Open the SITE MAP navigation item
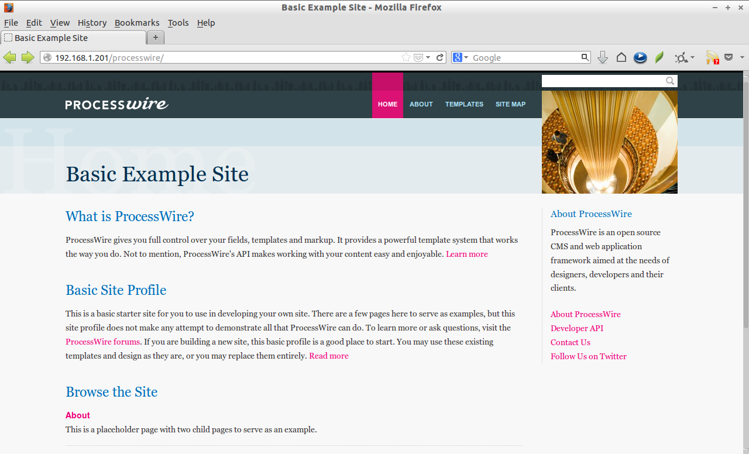The width and height of the screenshot is (749, 454). click(x=510, y=104)
